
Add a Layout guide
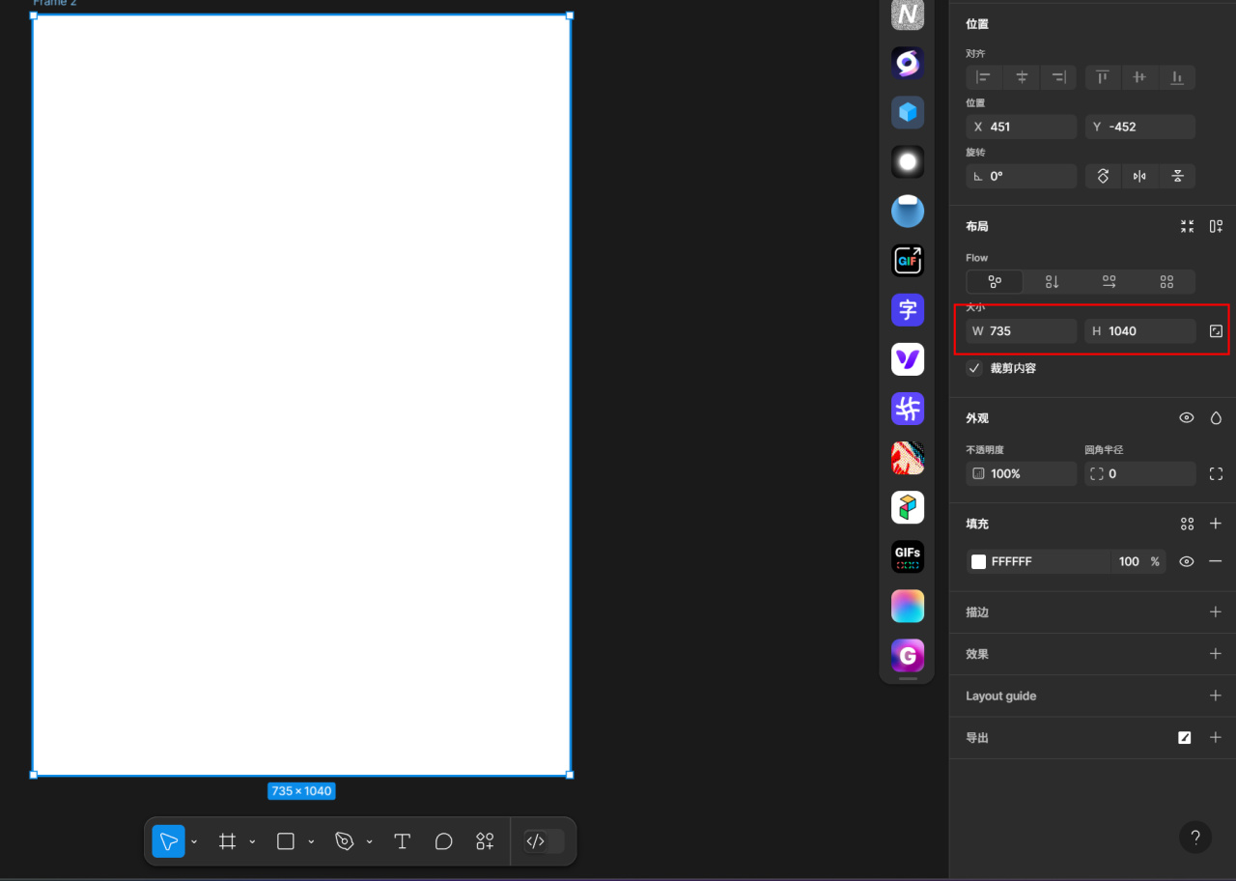1216,696
